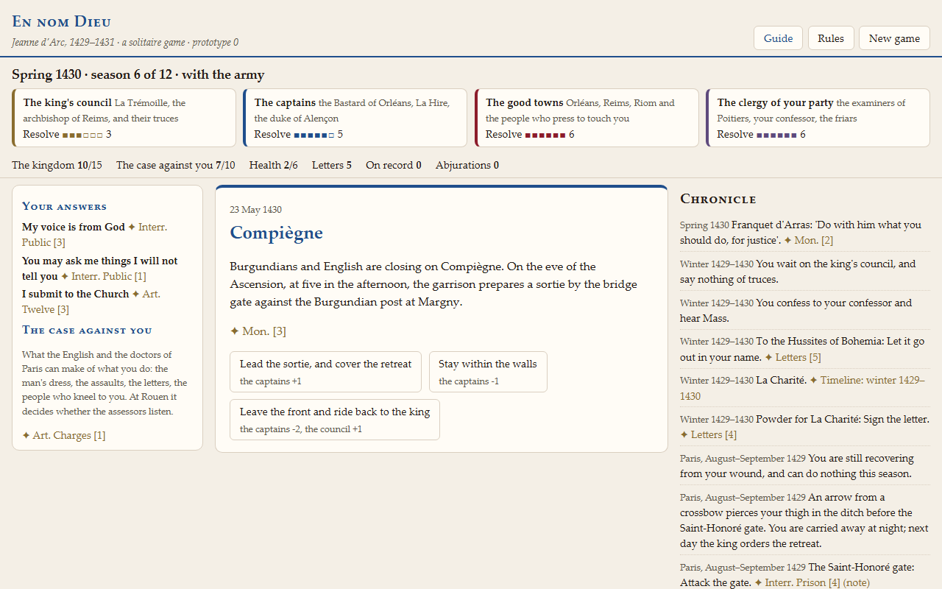Screen dimensions: 942x589
Task: Choose Leave the front and ride back to the king
Action: 335,420
